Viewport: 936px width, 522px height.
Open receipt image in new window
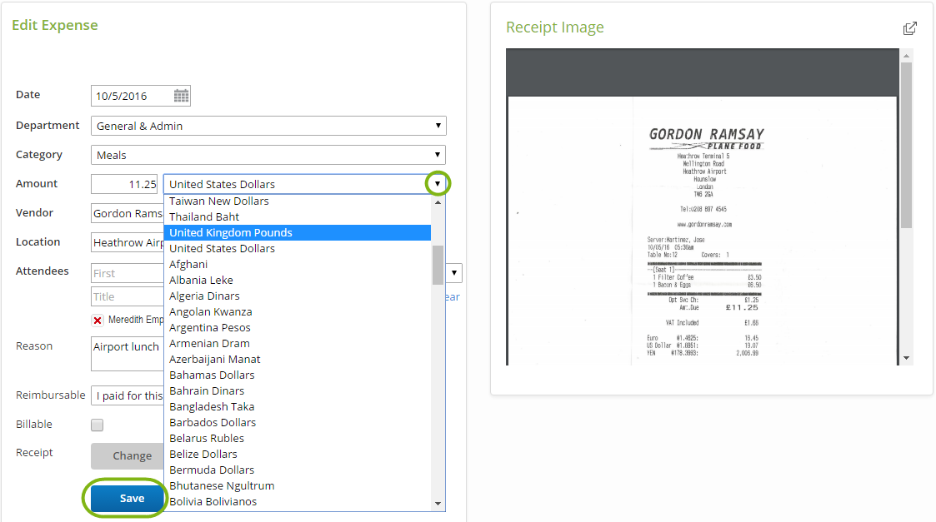910,28
